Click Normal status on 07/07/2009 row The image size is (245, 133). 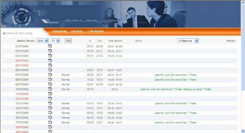(66, 75)
